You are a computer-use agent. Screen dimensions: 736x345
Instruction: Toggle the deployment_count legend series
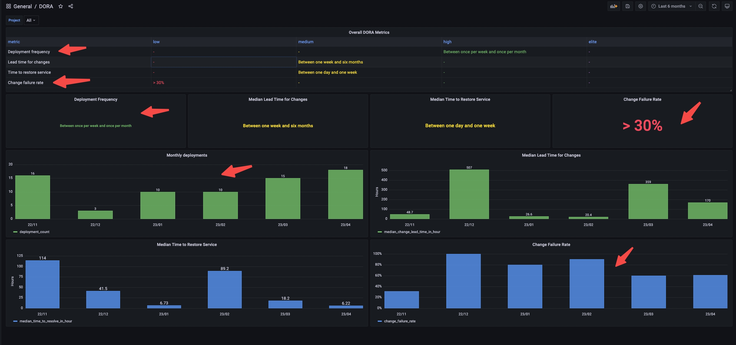34,232
